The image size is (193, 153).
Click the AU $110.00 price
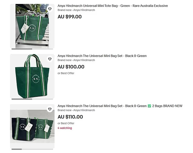point(70,117)
